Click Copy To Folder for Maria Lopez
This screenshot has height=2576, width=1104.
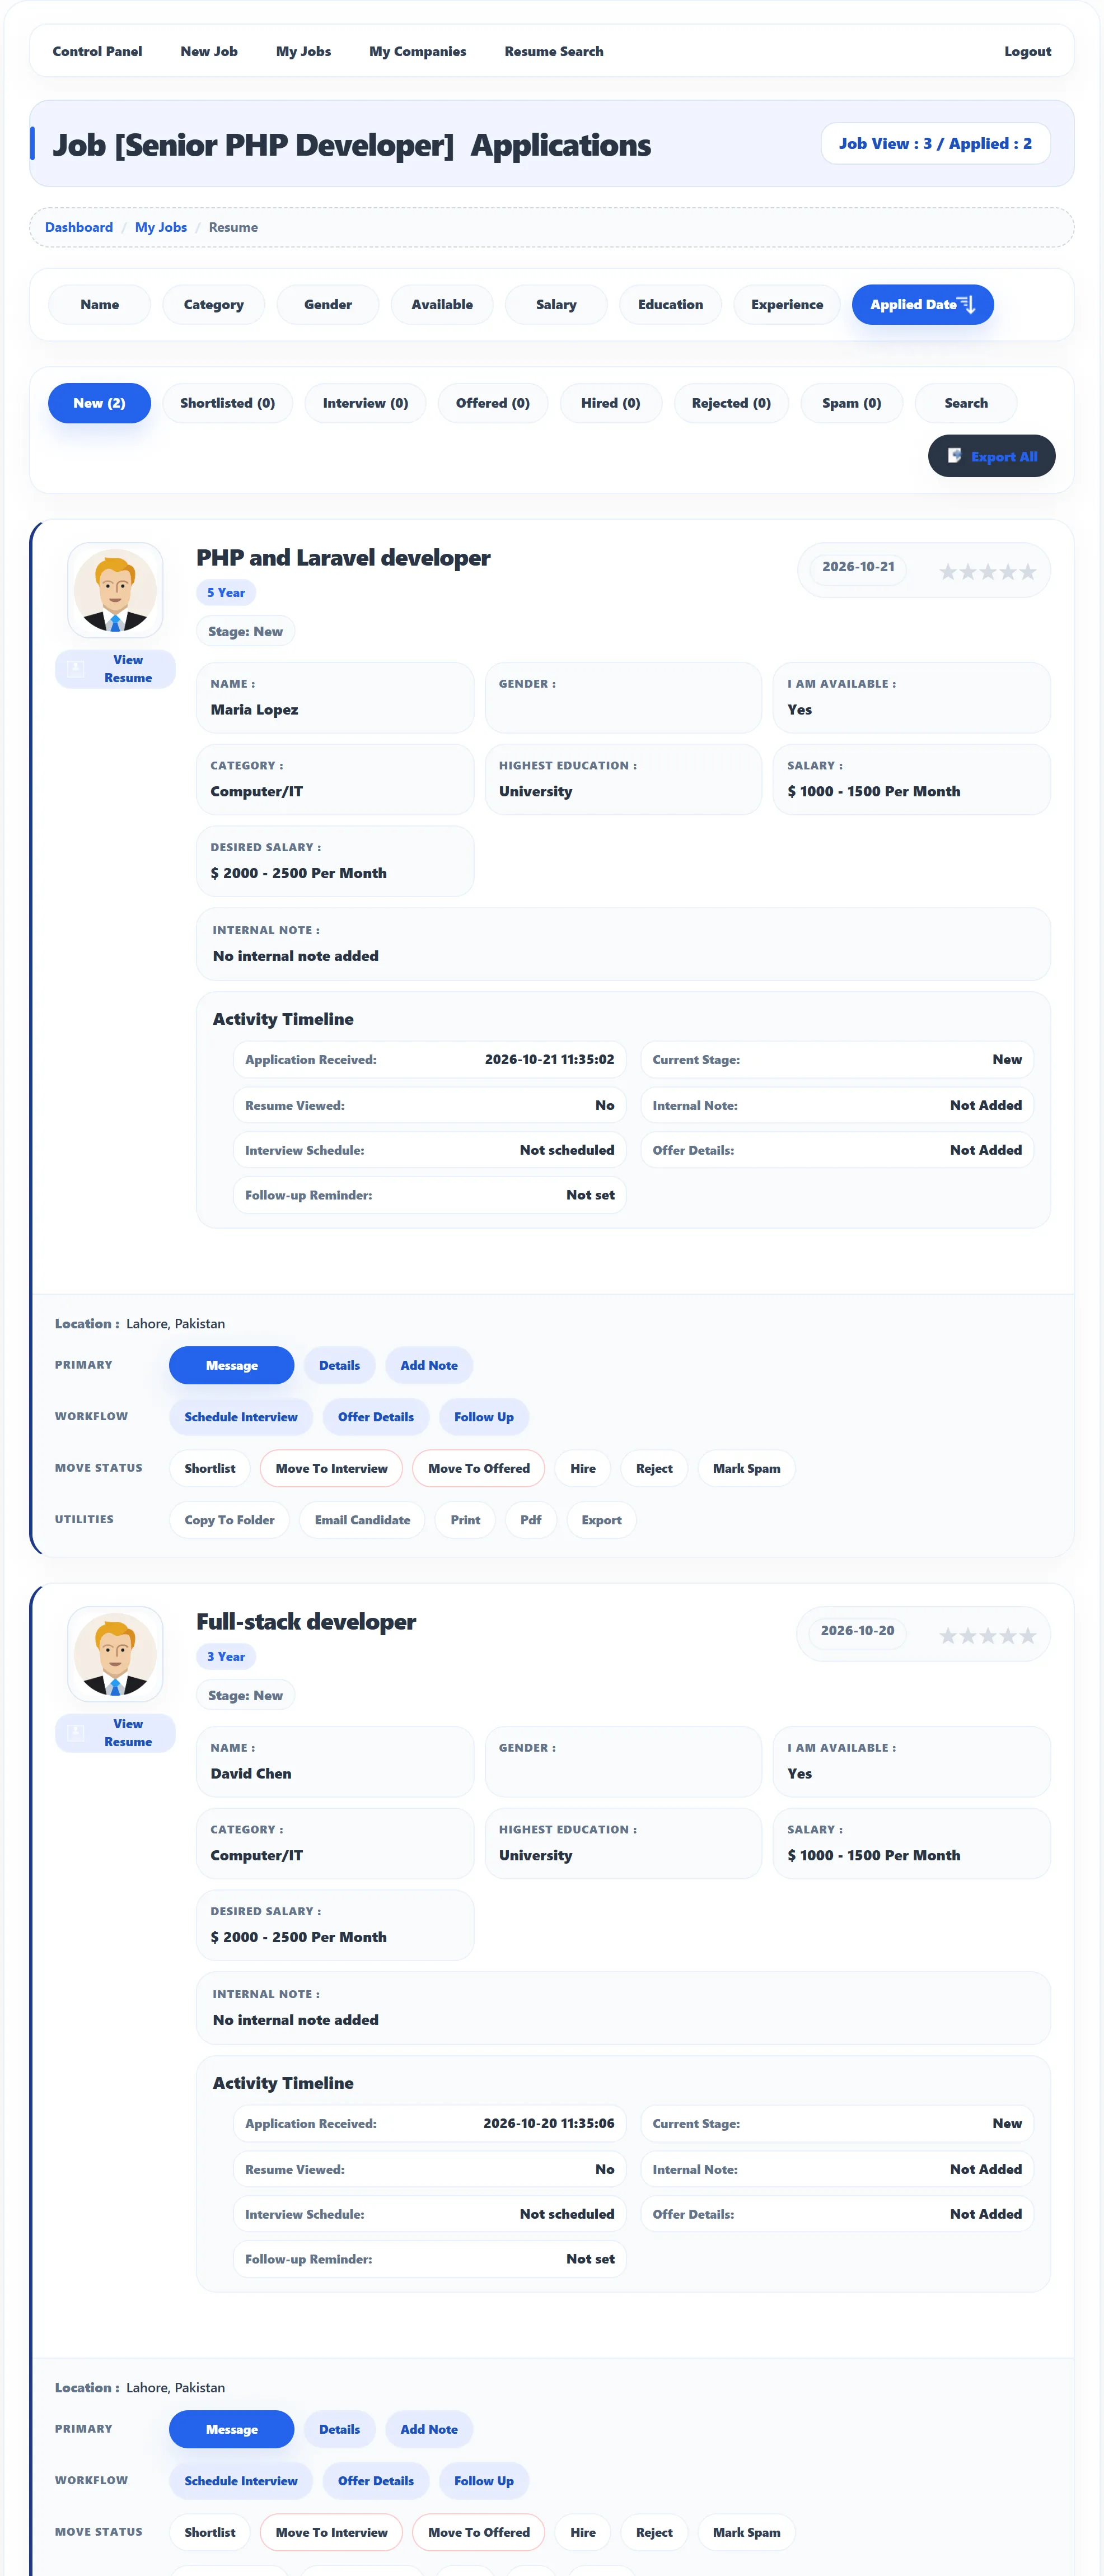(x=229, y=1519)
